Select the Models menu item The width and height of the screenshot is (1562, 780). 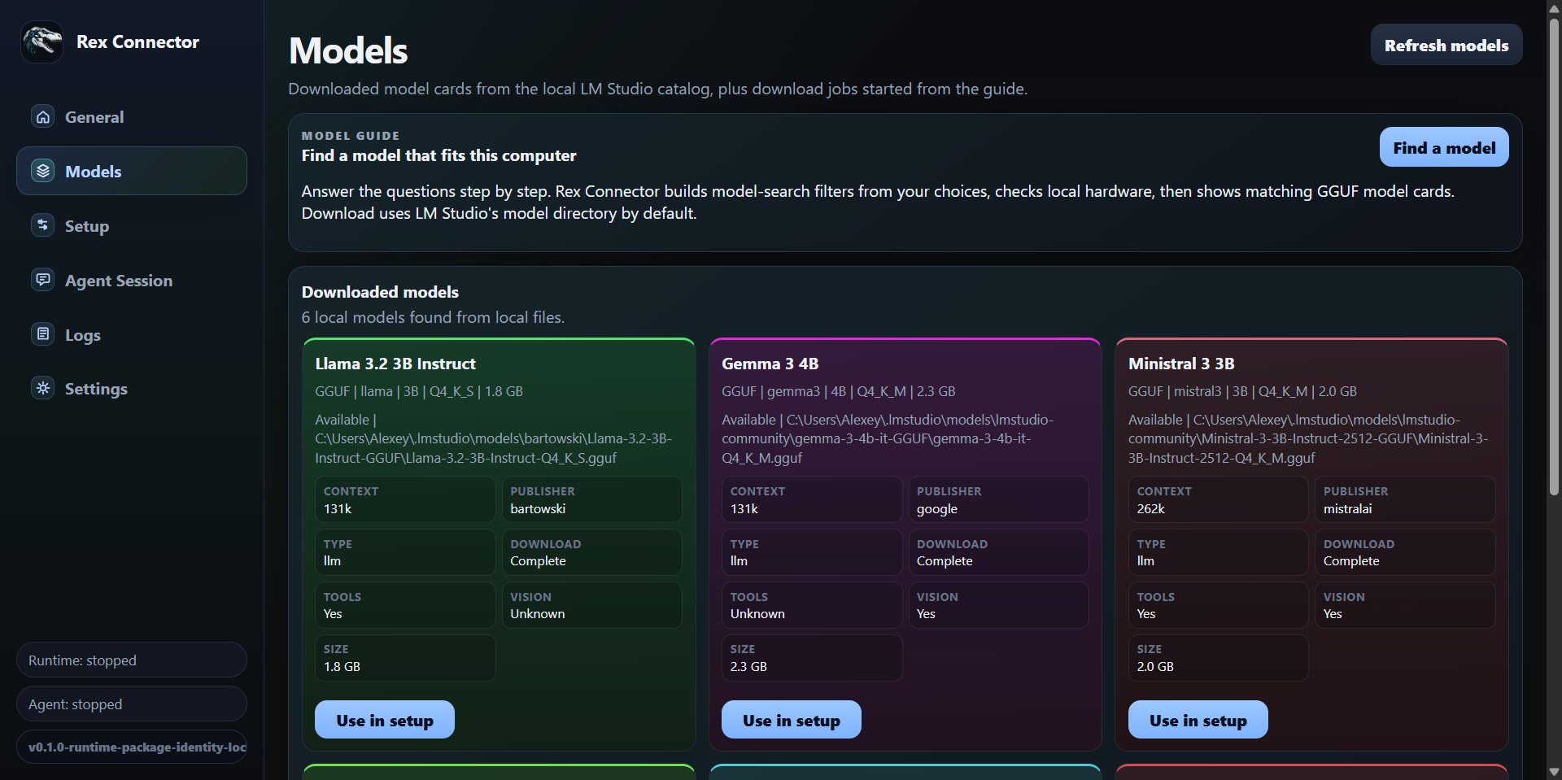click(132, 171)
